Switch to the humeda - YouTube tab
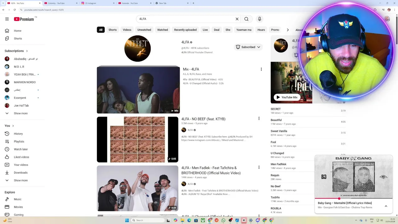Viewport: 398px width, 224px height. pos(135,3)
